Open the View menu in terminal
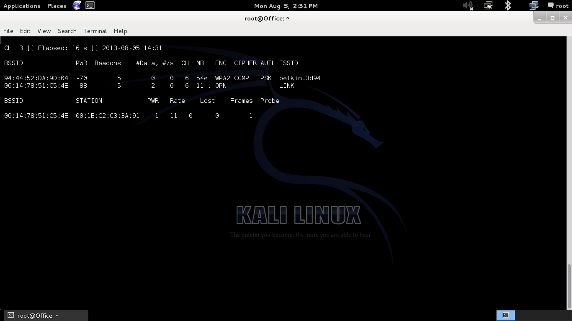The height and width of the screenshot is (321, 572). tap(44, 31)
